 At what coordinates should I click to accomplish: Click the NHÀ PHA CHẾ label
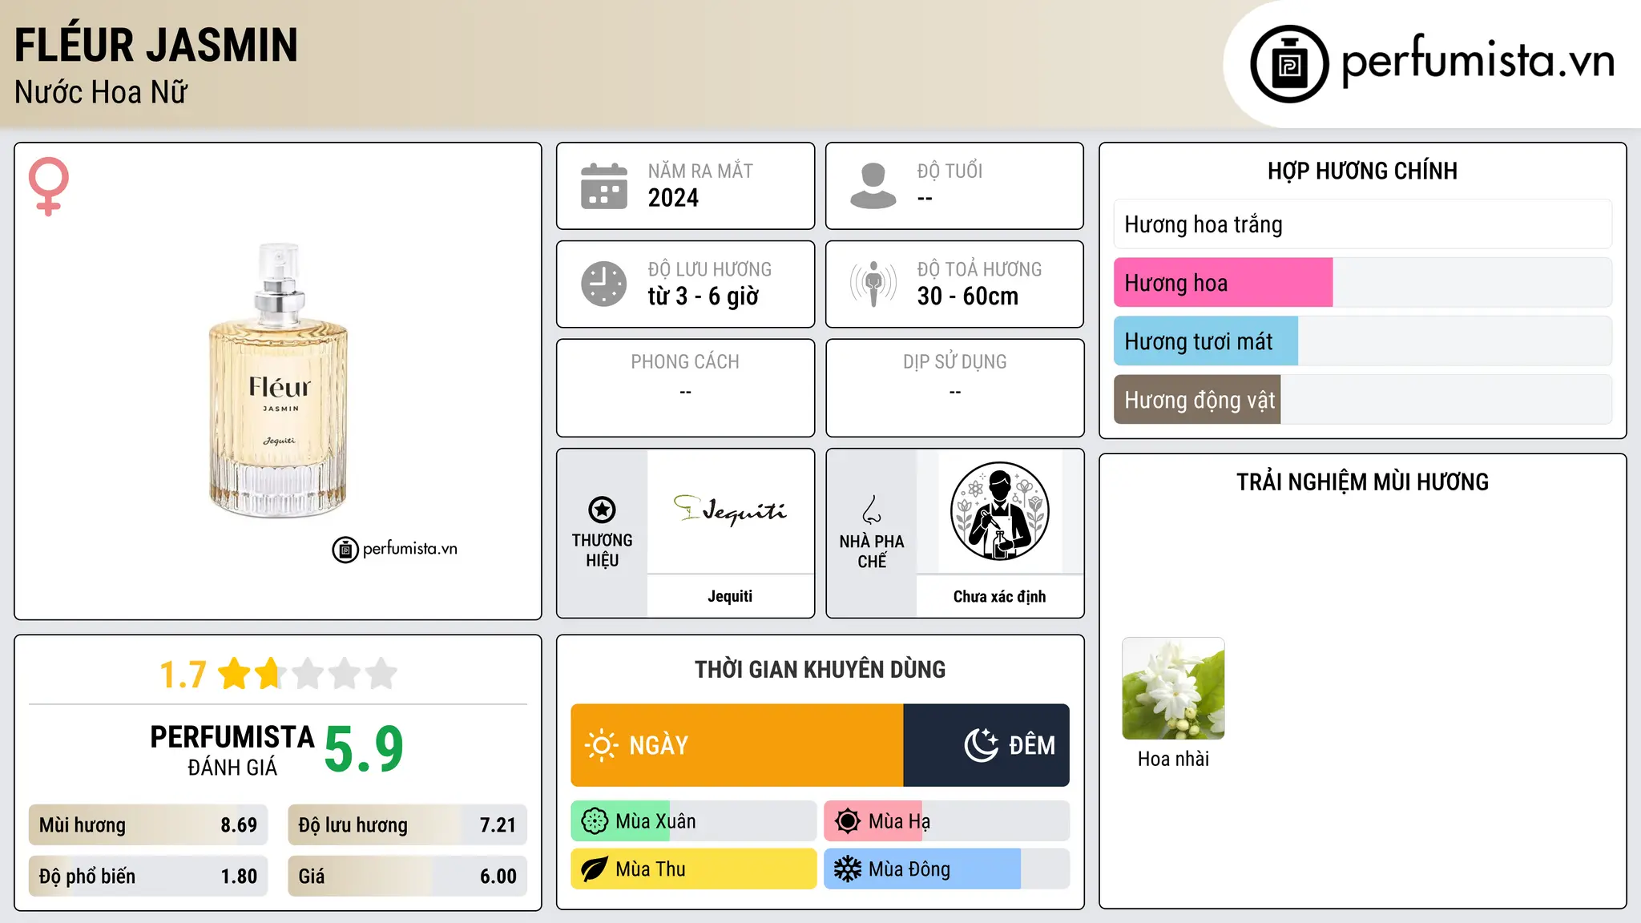(872, 551)
